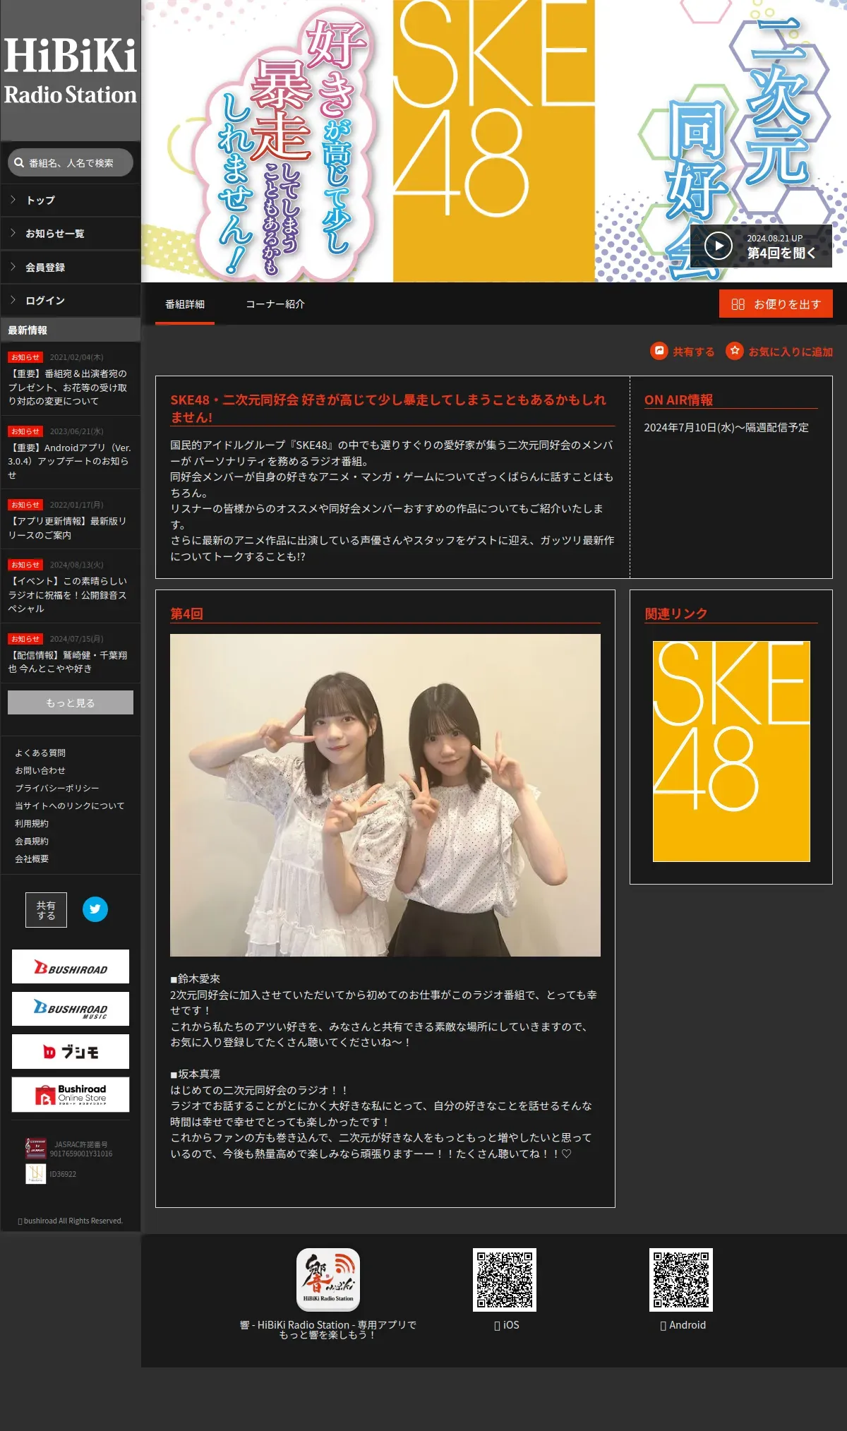Focus the program name search field
This screenshot has width=847, height=1431.
pyautogui.click(x=71, y=162)
